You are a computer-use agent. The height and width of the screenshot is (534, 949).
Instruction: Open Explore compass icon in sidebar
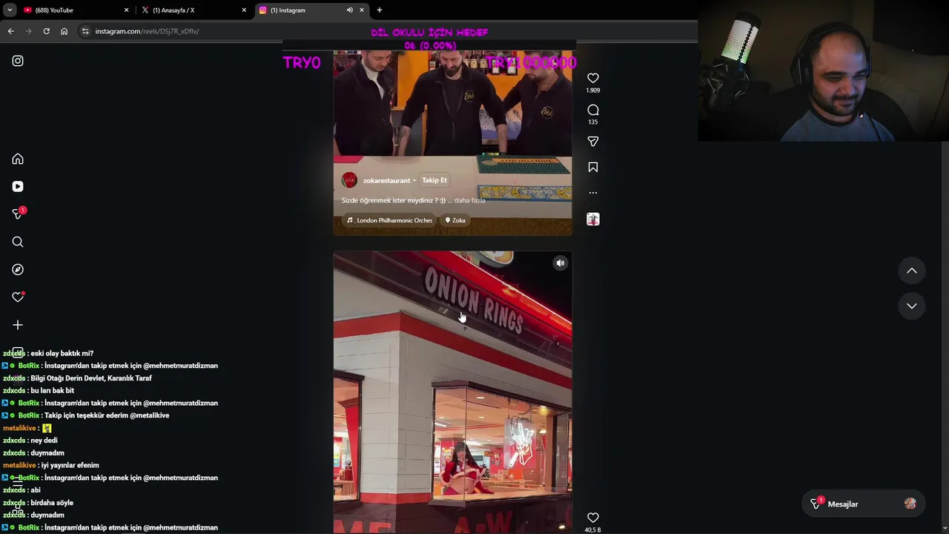18,269
